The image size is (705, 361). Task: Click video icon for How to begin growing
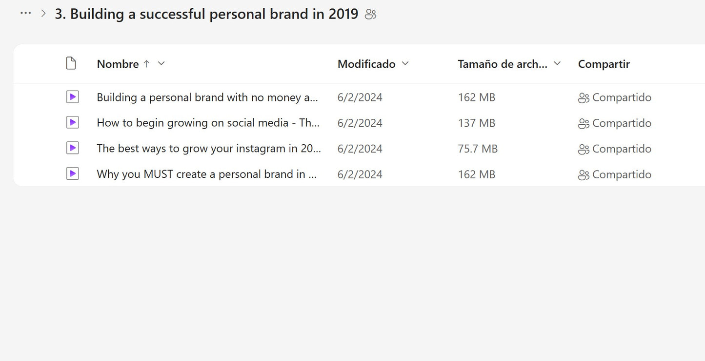tap(72, 123)
